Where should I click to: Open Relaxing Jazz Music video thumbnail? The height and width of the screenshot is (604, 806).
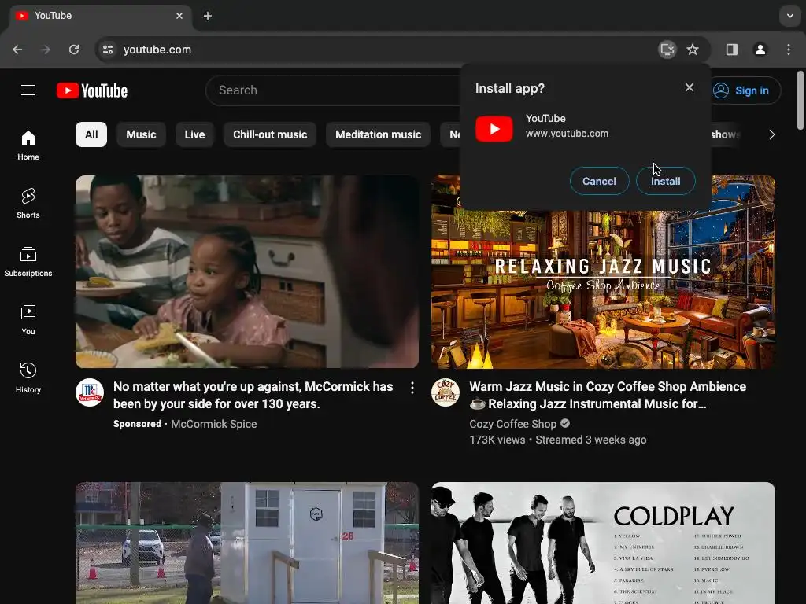click(603, 290)
